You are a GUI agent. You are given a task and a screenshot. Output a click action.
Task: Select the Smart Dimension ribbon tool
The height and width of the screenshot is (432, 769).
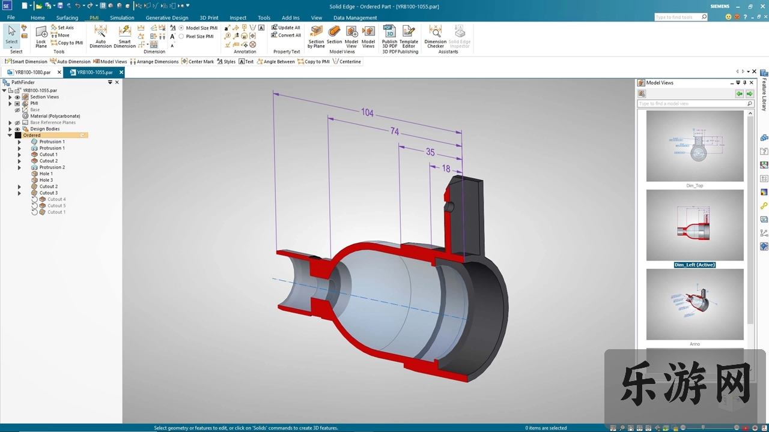(124, 37)
